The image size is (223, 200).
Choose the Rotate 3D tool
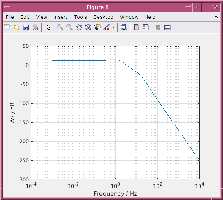88,27
